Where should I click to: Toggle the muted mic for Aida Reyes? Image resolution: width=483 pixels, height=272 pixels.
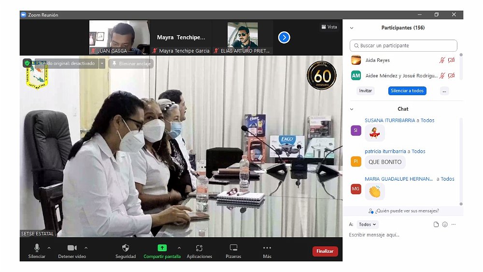tap(442, 60)
